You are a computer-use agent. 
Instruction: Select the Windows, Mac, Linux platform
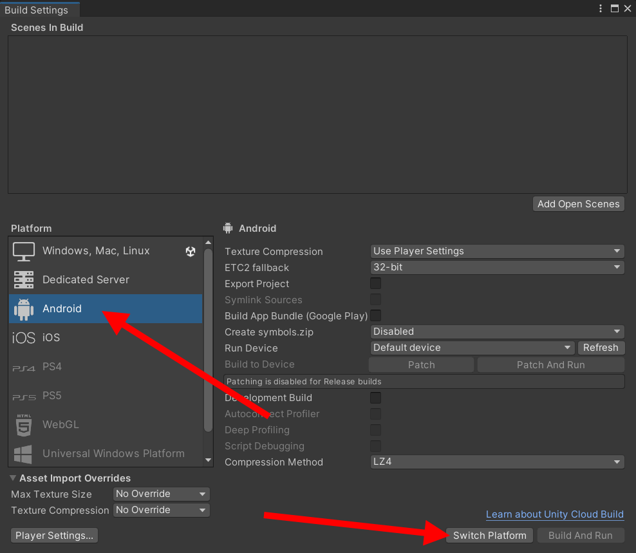(106, 251)
